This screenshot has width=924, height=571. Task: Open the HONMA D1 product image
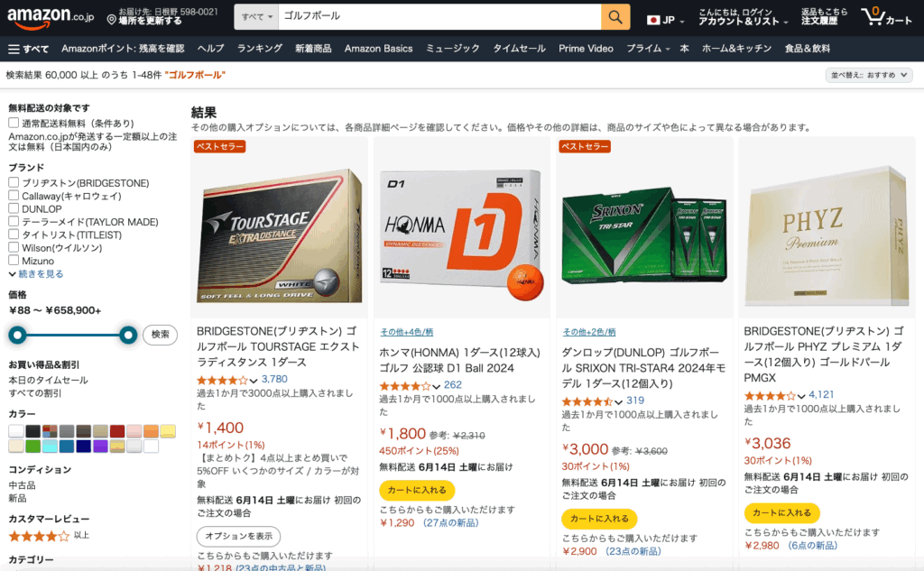point(461,235)
